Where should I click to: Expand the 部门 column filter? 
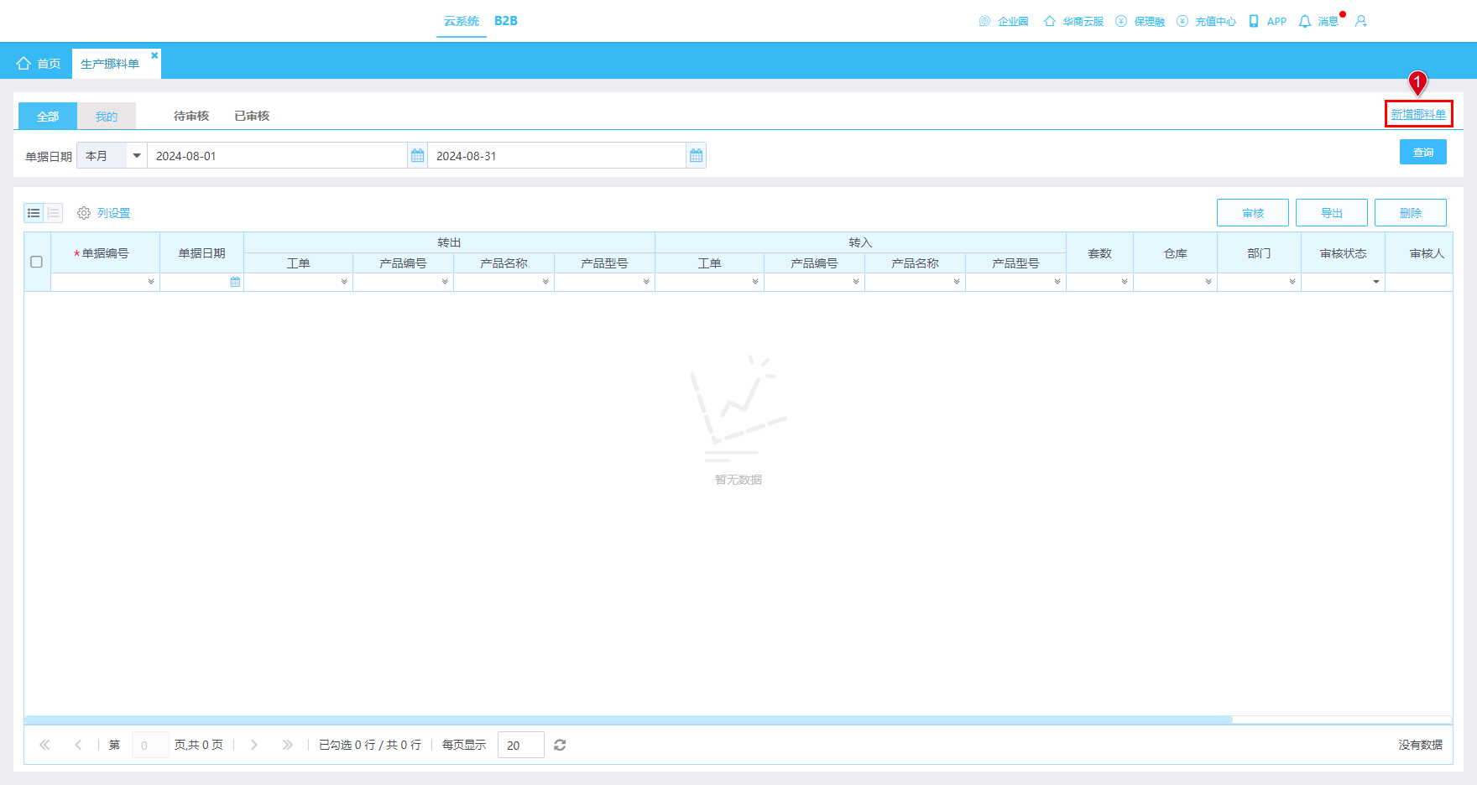(1292, 282)
